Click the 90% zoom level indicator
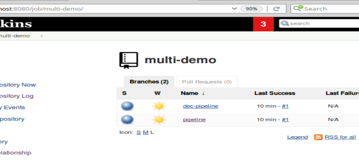Screen dimensions: 359x160 coord(251,9)
